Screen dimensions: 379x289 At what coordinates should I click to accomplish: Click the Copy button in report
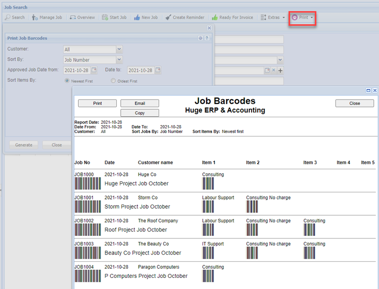coord(139,113)
